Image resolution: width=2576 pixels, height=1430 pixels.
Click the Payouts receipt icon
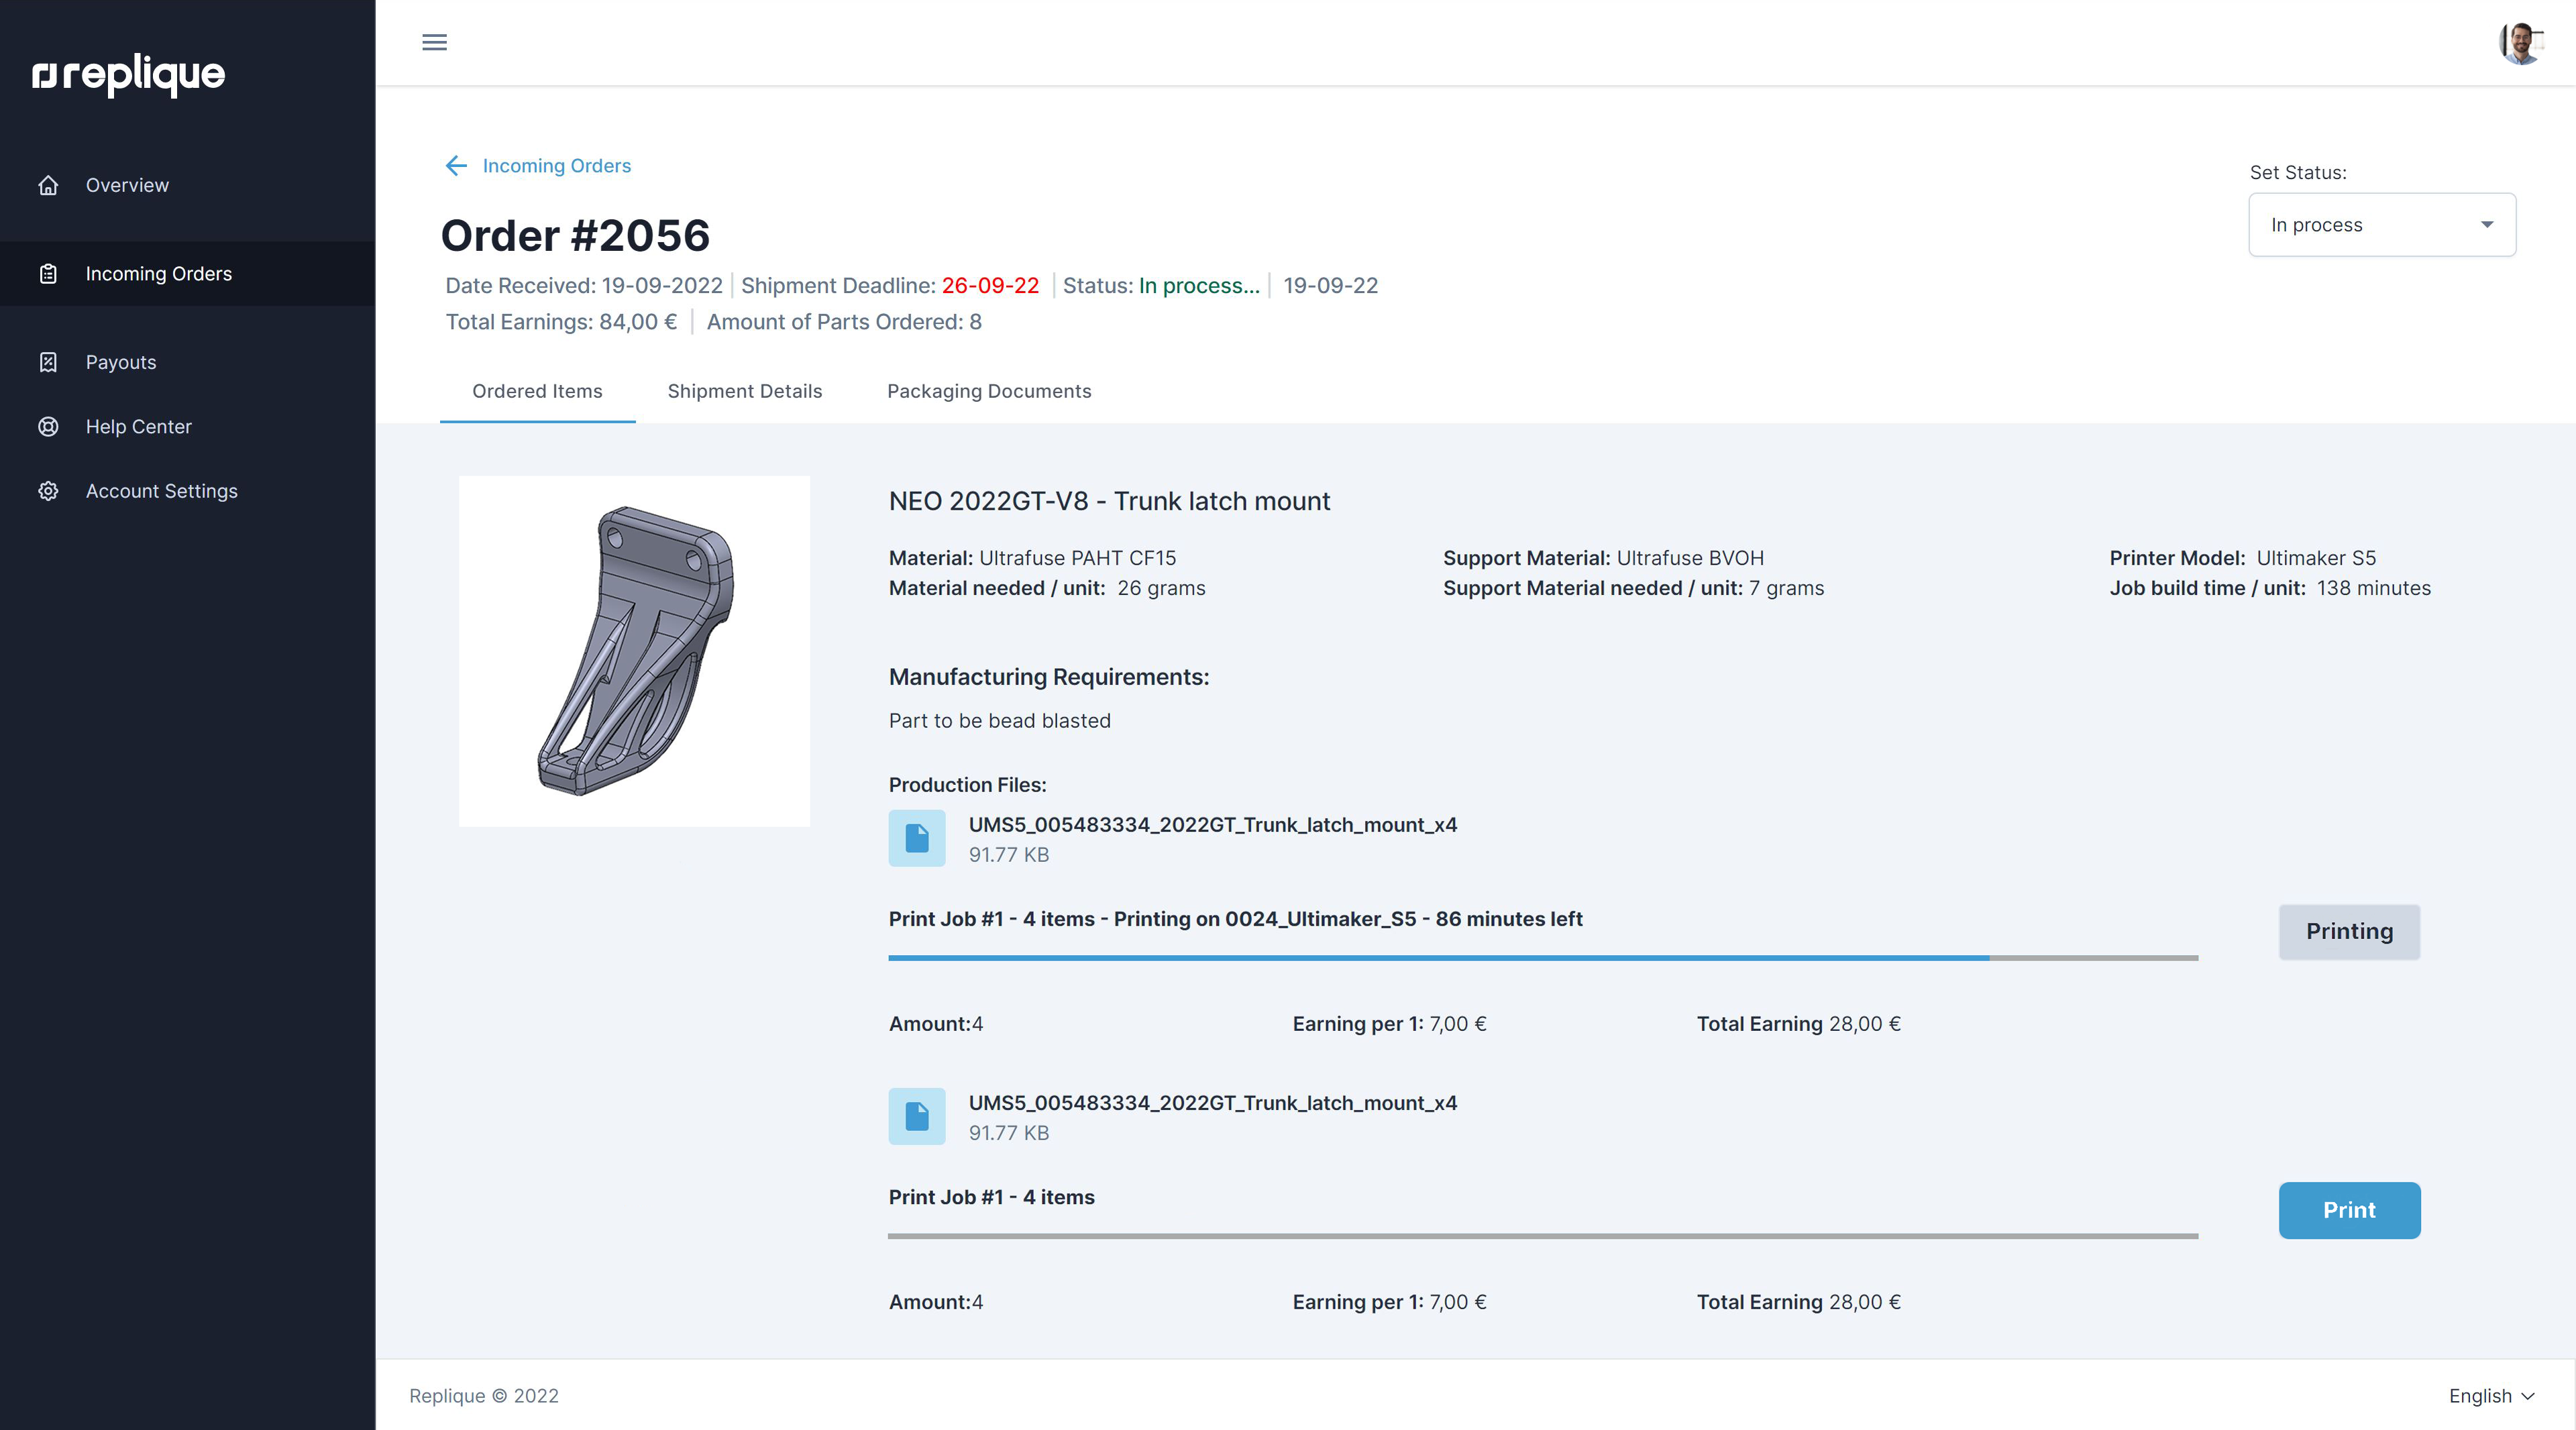pos(48,362)
